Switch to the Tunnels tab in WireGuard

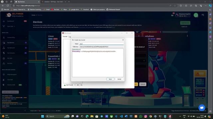tap(65, 37)
